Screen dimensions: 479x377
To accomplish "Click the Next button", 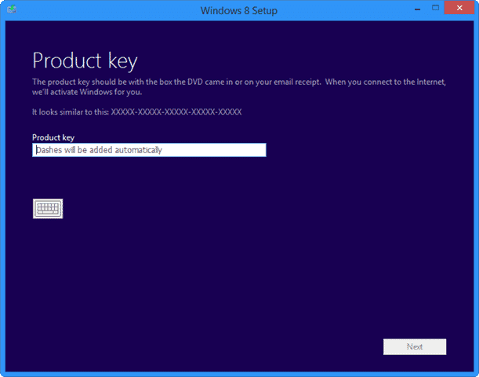I will click(x=415, y=346).
